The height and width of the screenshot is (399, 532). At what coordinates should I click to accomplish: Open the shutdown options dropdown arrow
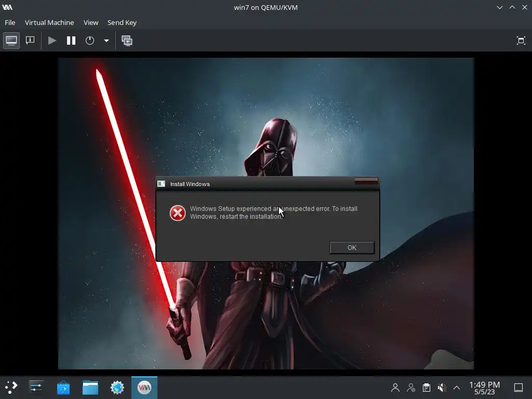(106, 41)
